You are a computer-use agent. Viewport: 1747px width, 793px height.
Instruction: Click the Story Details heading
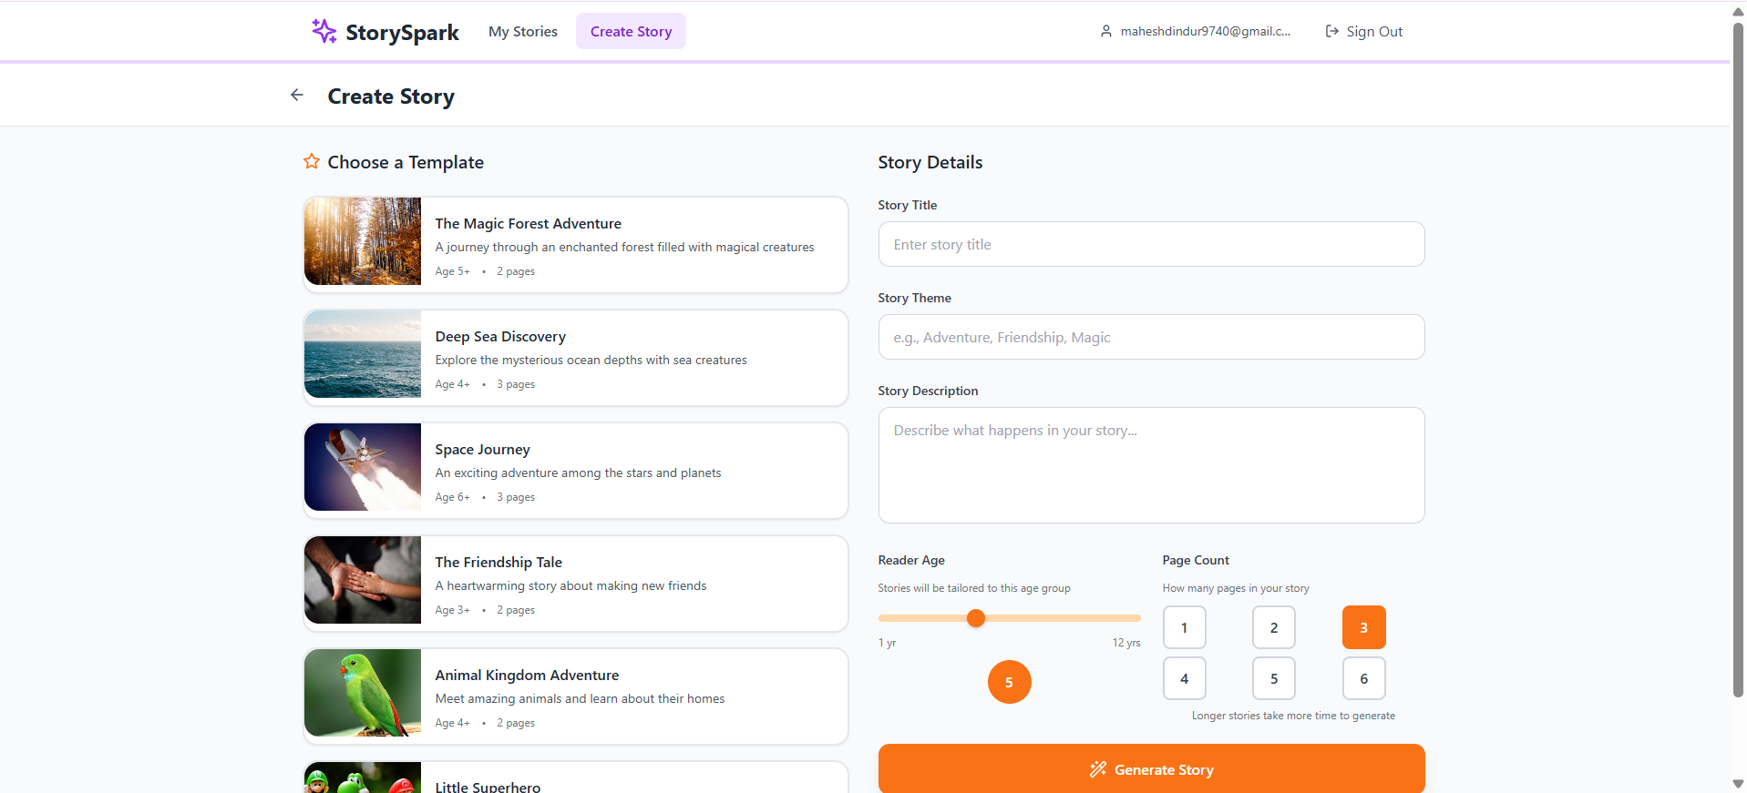click(930, 162)
